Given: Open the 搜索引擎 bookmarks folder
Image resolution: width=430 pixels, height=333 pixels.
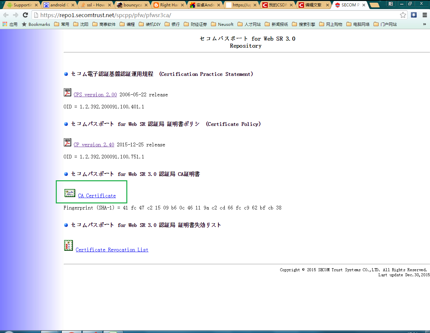Looking at the screenshot, I should (x=304, y=24).
